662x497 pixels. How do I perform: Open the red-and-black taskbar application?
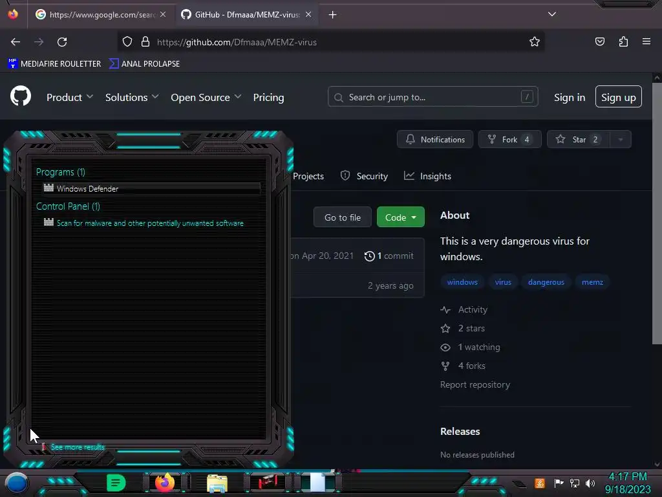(268, 482)
